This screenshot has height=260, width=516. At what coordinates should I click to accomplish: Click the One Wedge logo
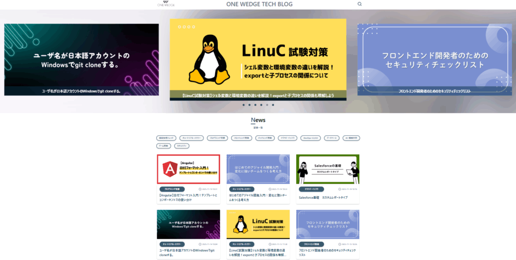pyautogui.click(x=166, y=4)
